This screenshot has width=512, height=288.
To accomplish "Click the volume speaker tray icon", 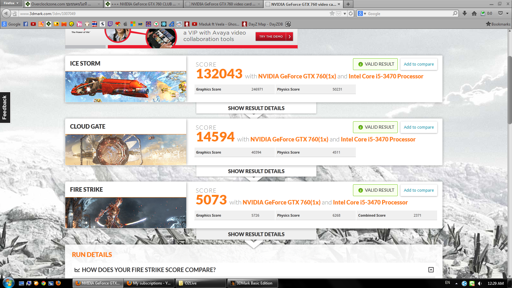I will 480,284.
